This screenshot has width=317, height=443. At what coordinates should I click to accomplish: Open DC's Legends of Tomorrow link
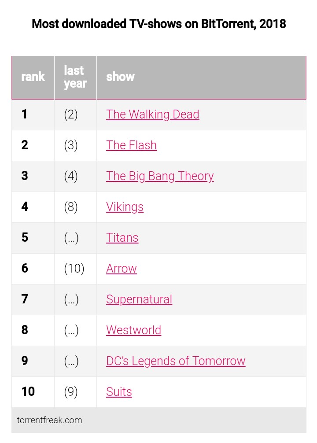pos(175,361)
